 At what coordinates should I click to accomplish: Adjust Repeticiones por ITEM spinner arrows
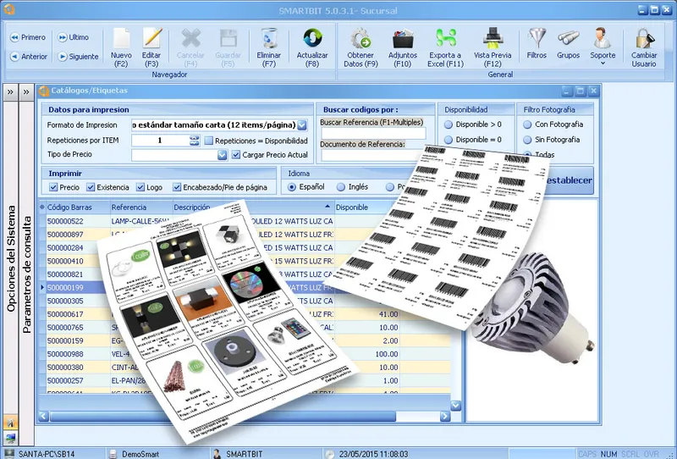point(195,140)
